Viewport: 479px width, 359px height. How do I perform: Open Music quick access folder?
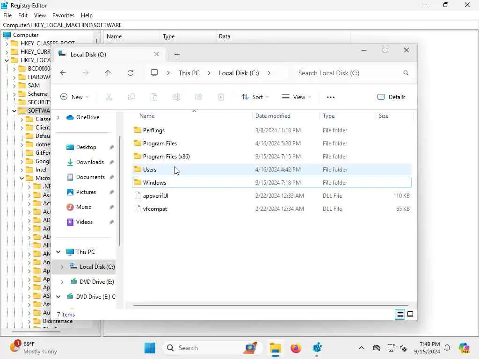(x=83, y=207)
